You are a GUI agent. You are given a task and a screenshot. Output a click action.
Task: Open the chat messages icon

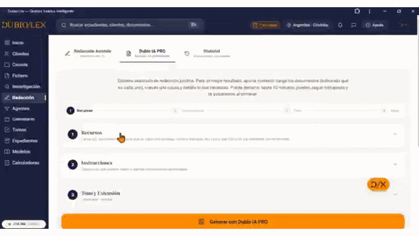354,25
